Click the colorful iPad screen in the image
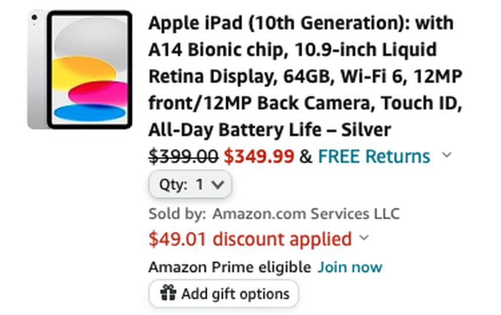 (x=90, y=71)
